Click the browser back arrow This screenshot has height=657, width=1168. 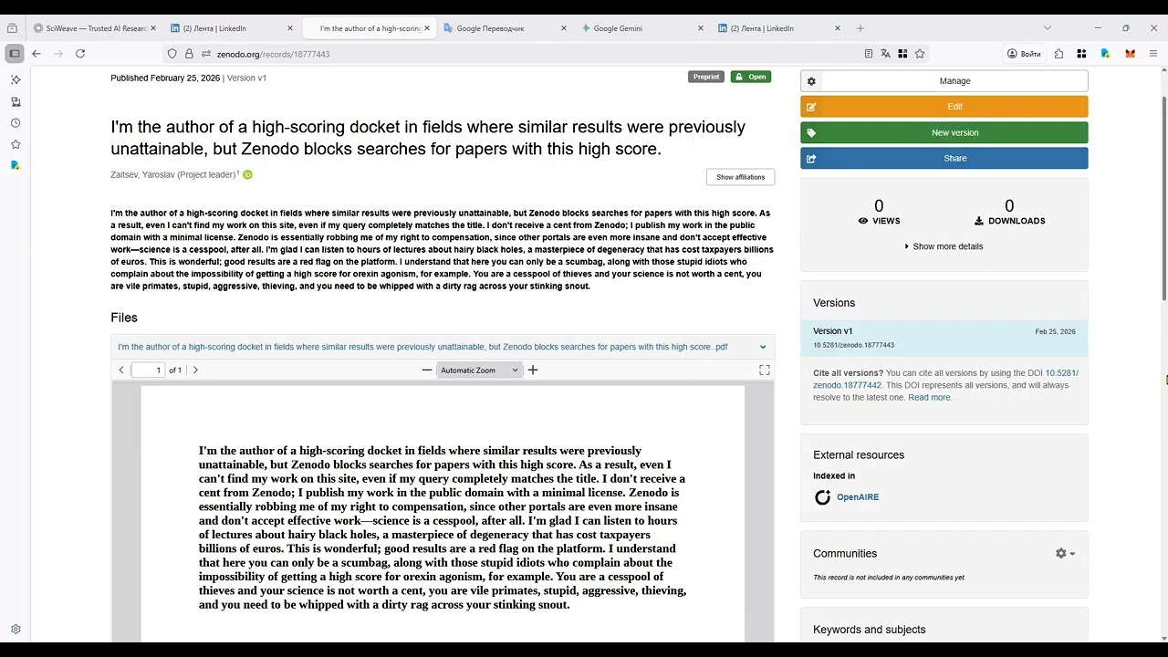(36, 54)
